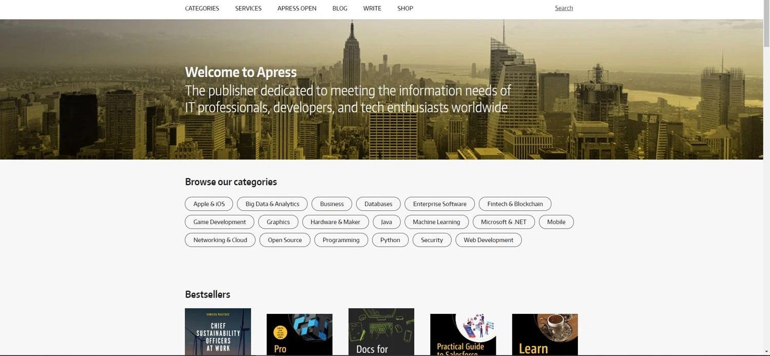Open the 'Learn' book cover
Screen dimensions: 770x356
545,334
